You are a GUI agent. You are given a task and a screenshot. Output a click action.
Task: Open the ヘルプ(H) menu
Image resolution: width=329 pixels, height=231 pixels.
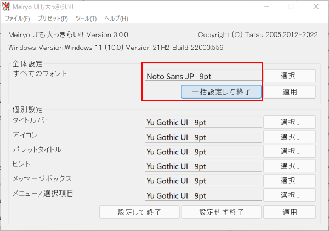[x=116, y=19]
